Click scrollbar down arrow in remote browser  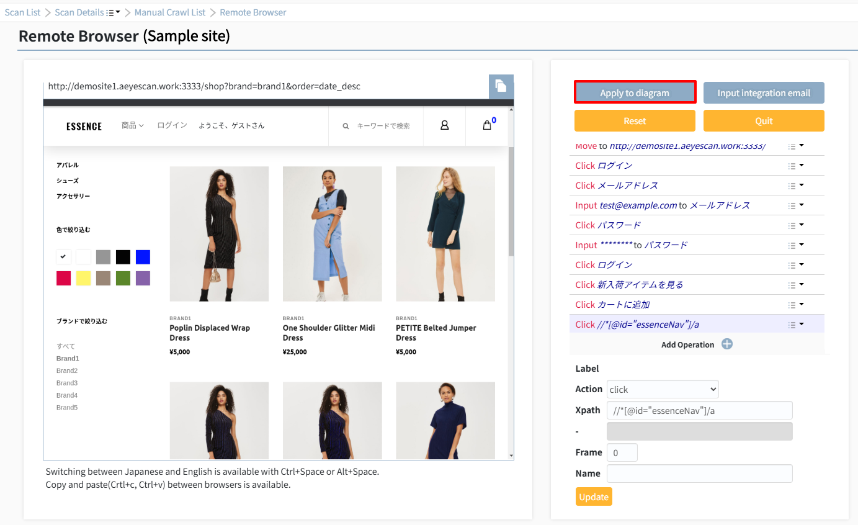[x=511, y=455]
